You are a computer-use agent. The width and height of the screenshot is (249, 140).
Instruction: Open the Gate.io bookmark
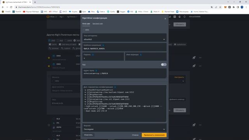[x=101, y=12]
